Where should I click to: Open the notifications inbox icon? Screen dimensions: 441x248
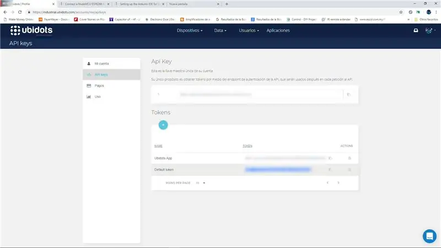(x=416, y=30)
